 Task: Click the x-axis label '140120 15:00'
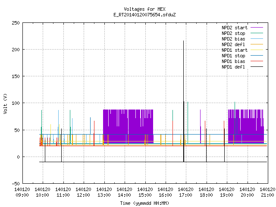coord(145,192)
